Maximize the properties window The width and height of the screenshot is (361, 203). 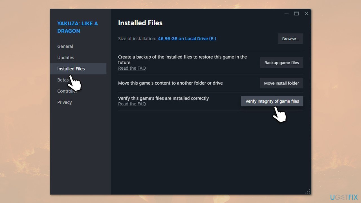pos(296,14)
